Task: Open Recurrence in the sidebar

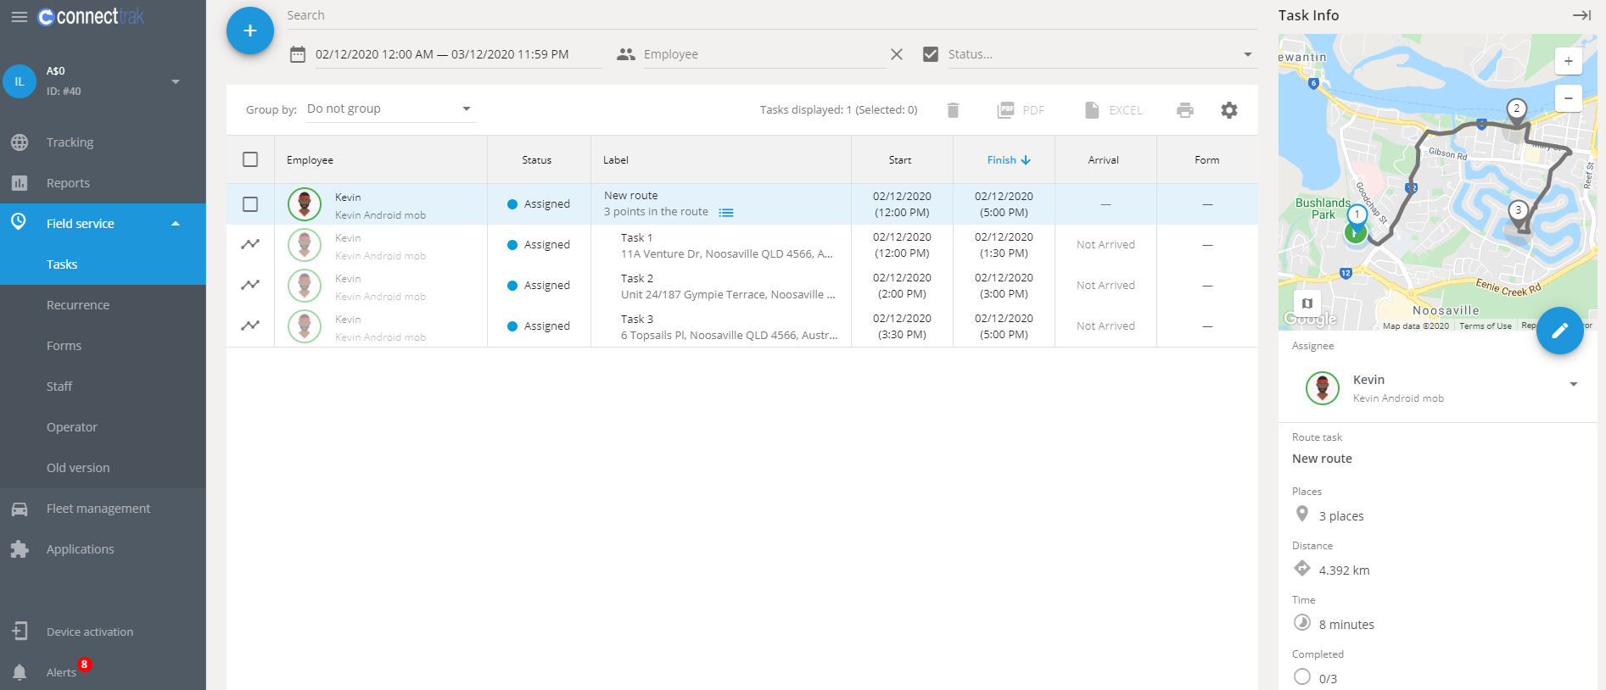Action: (78, 305)
